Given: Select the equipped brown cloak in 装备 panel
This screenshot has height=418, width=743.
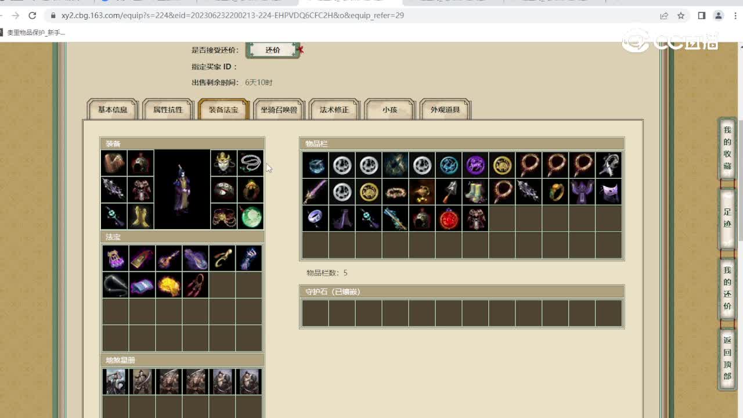Looking at the screenshot, I should pos(114,163).
